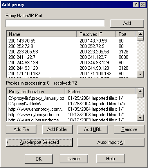This screenshot has width=148, height=168.
Task: Open the Help button
Action: click(110, 159)
